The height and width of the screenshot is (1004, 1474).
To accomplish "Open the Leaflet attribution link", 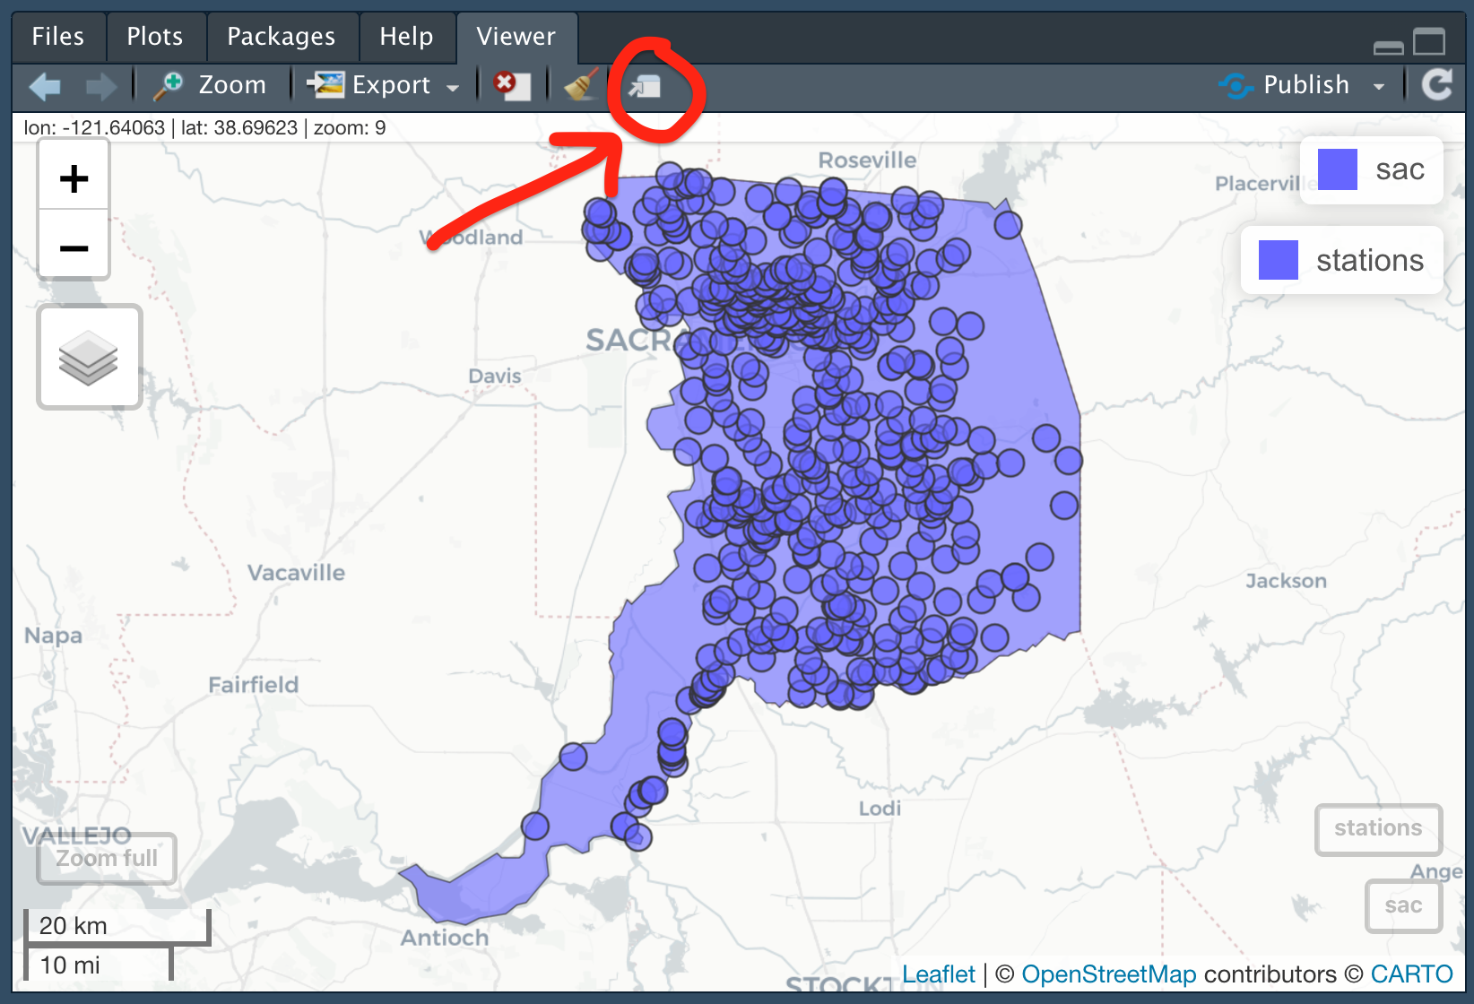I will (x=938, y=974).
